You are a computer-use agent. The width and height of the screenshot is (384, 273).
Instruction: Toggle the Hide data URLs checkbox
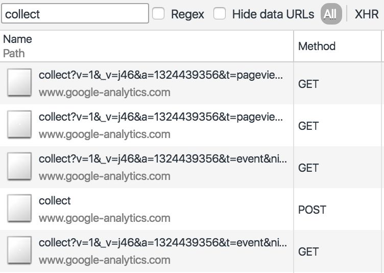coord(220,13)
